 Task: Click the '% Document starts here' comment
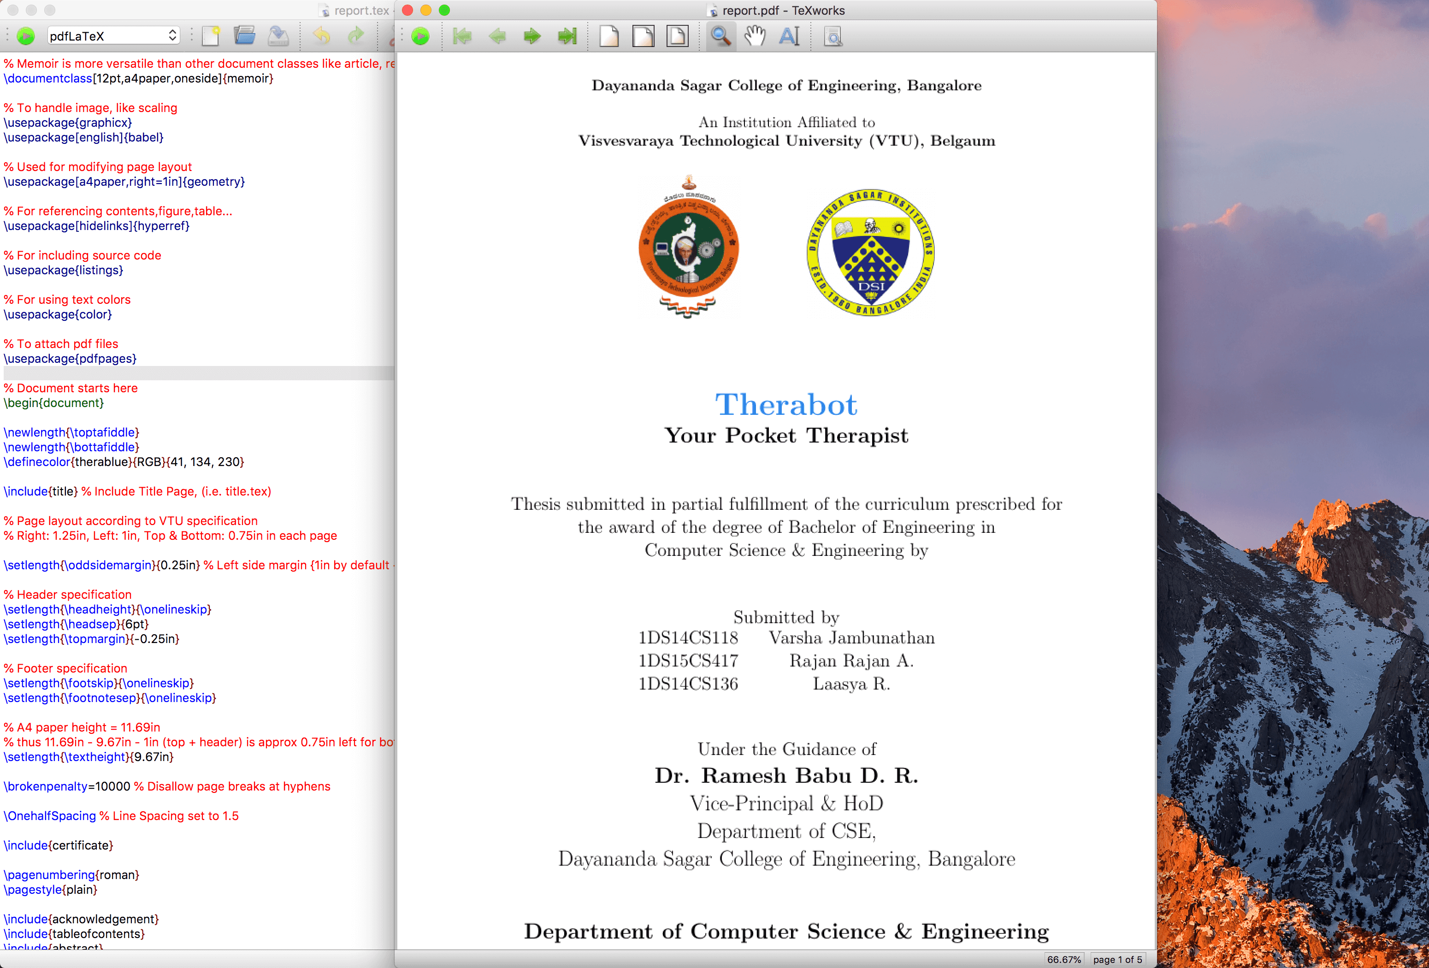point(71,388)
